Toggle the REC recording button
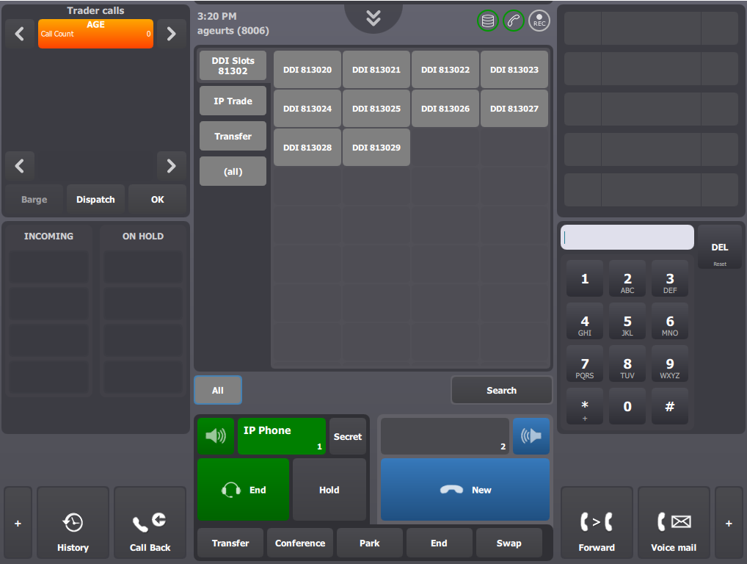The width and height of the screenshot is (747, 564). [x=539, y=21]
